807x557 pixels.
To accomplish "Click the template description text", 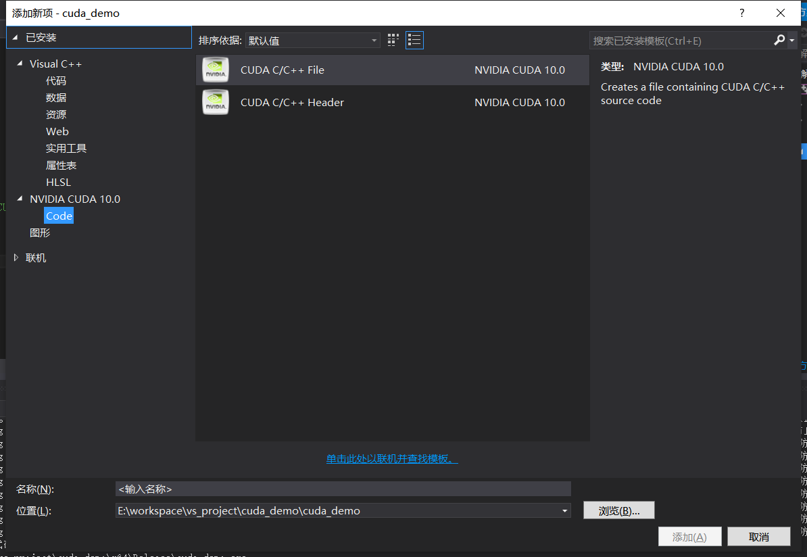I will [x=692, y=94].
